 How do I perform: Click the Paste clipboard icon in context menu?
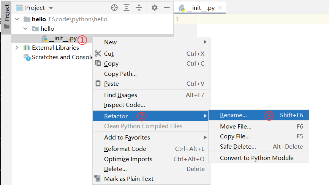(98, 83)
